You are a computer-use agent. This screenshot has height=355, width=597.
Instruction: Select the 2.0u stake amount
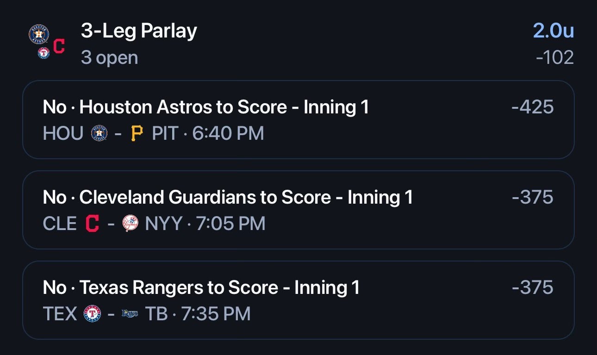[x=553, y=31]
